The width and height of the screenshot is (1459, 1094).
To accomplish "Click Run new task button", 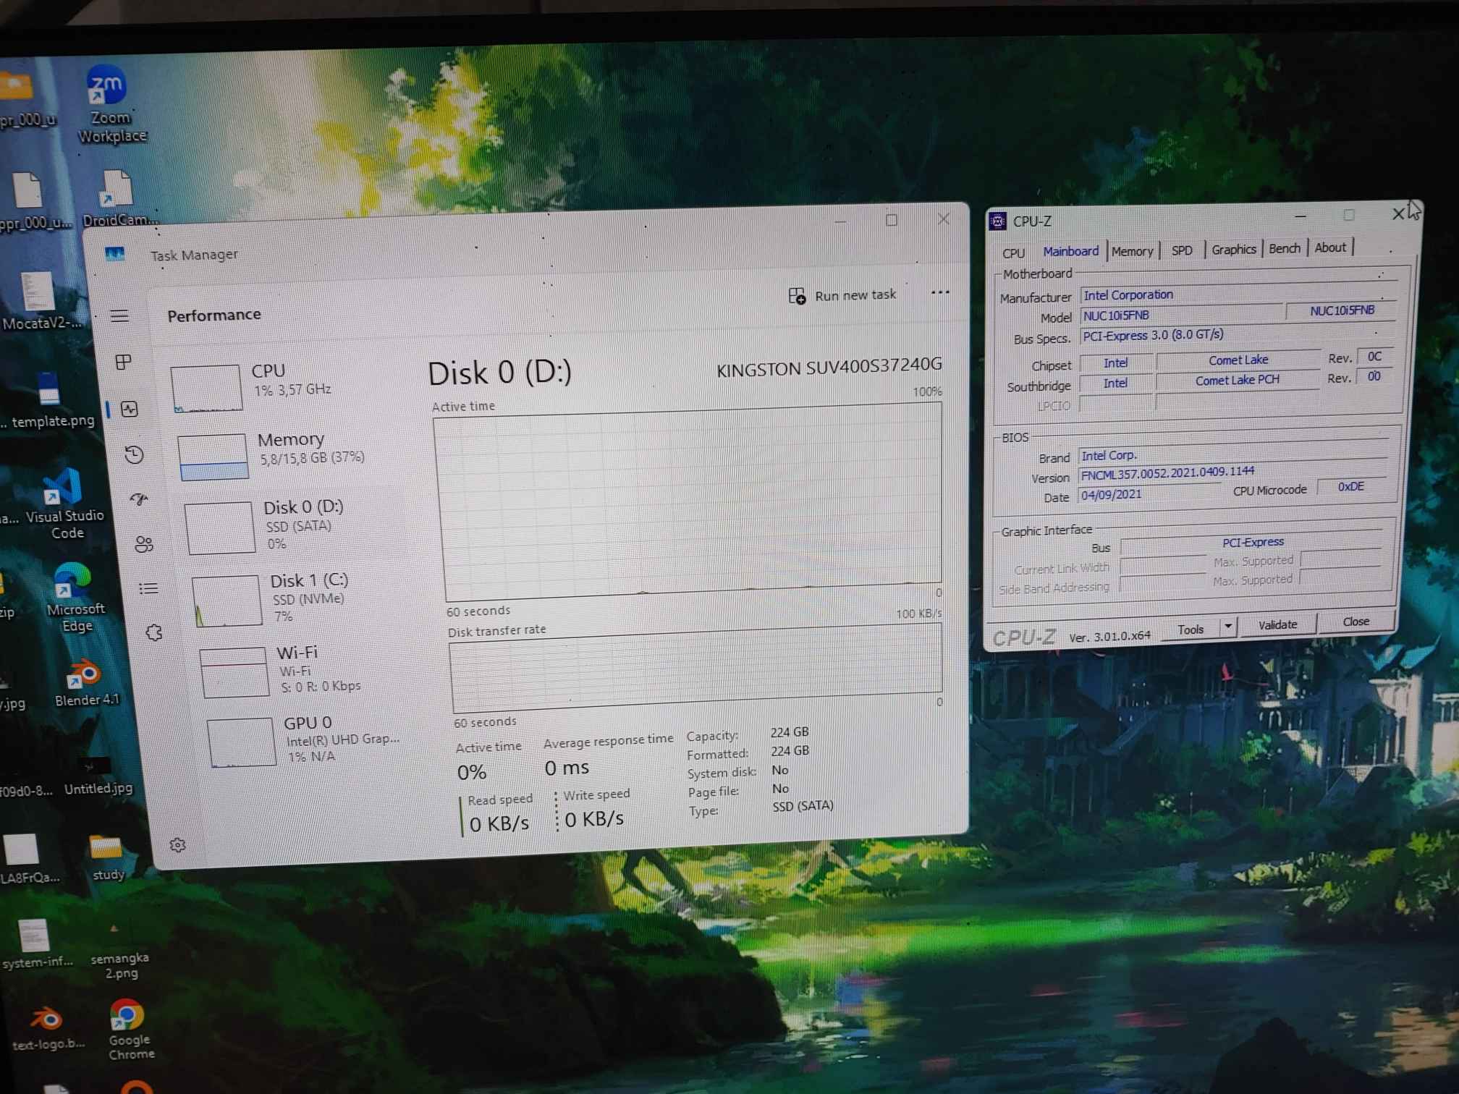I will click(842, 295).
